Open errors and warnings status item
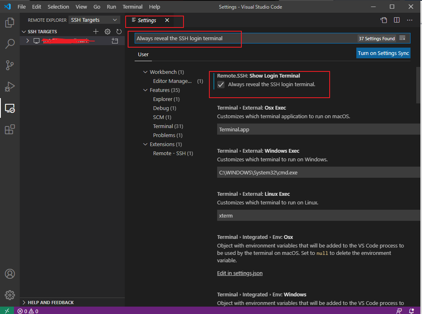Image resolution: width=422 pixels, height=314 pixels. click(x=28, y=311)
